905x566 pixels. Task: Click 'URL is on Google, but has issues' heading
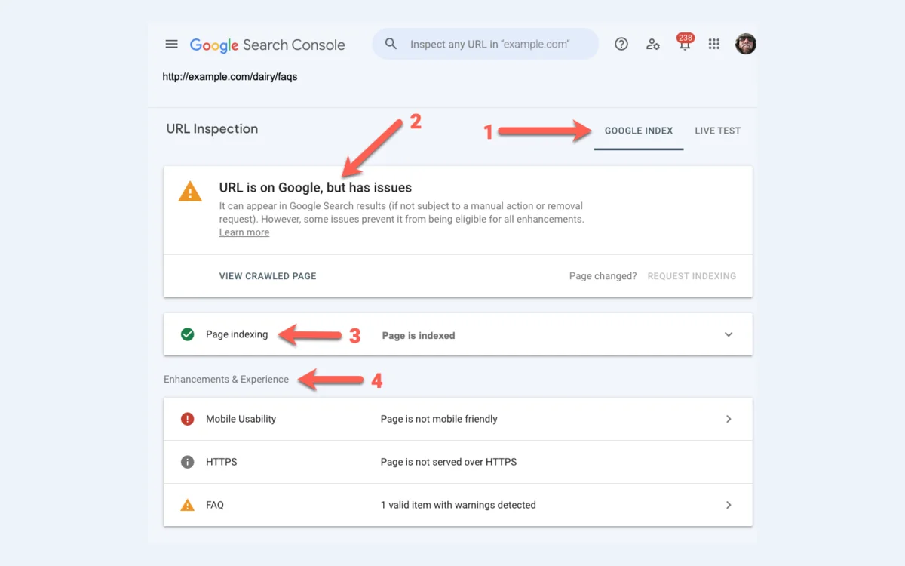coord(315,187)
